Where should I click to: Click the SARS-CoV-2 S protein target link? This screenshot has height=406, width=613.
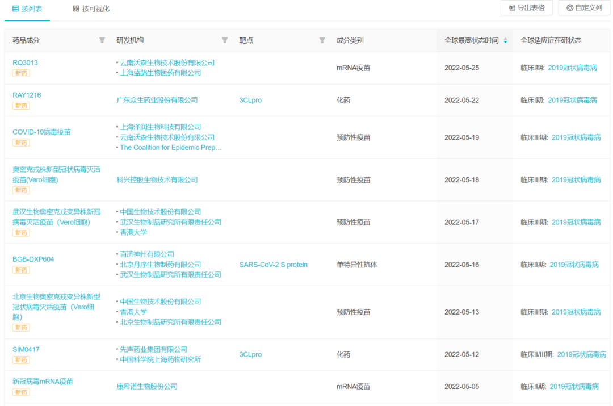[x=273, y=265]
